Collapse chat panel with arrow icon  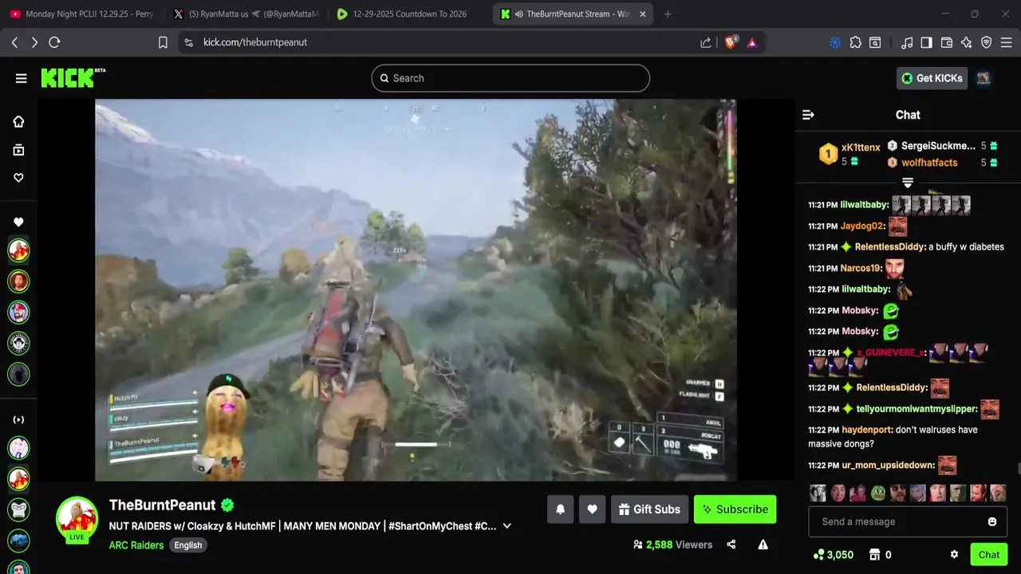point(808,115)
